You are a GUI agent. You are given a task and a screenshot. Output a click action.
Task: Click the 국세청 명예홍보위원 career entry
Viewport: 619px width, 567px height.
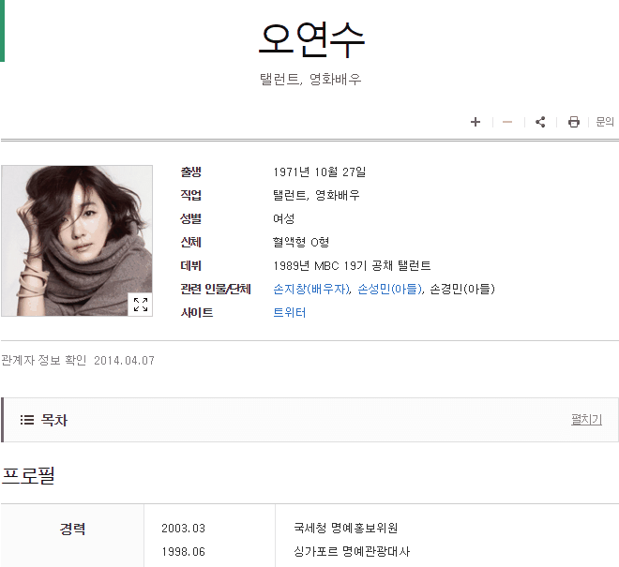tap(345, 528)
